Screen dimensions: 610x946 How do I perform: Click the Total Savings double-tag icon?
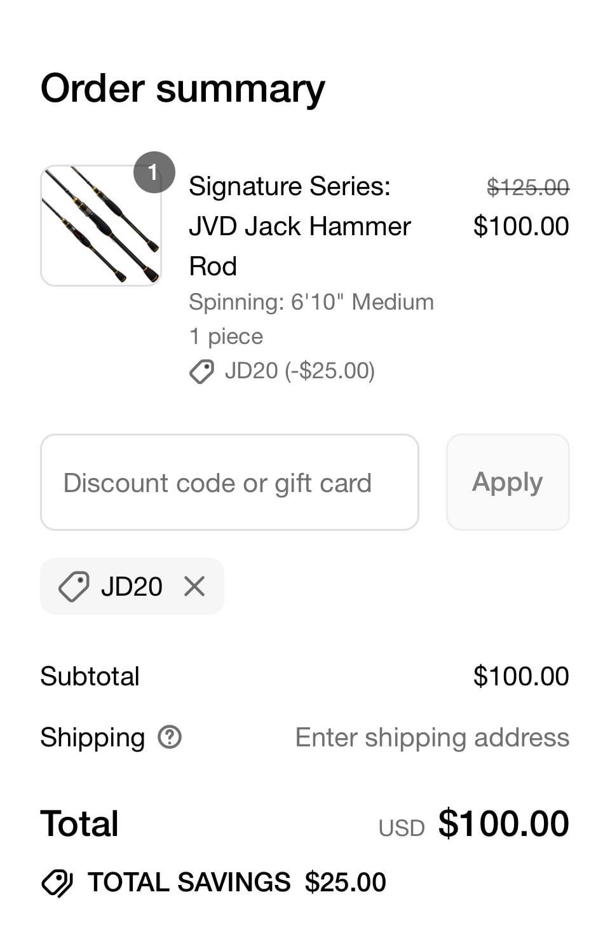(57, 882)
